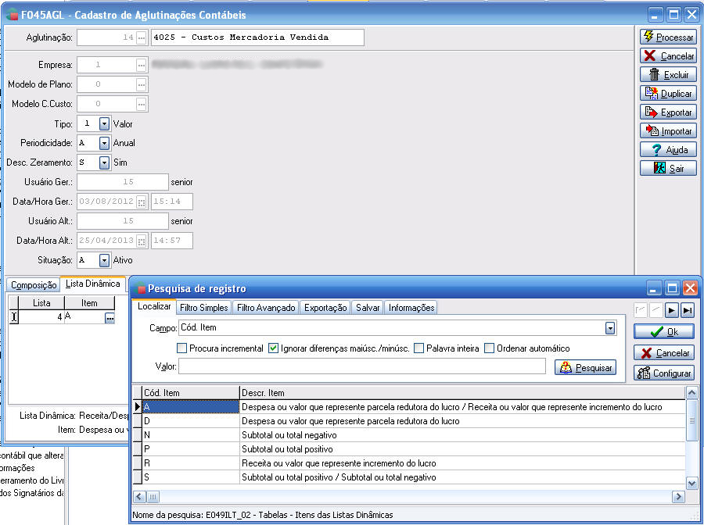The image size is (704, 525).
Task: Click Cancelar in the F045AGL window
Action: (668, 56)
